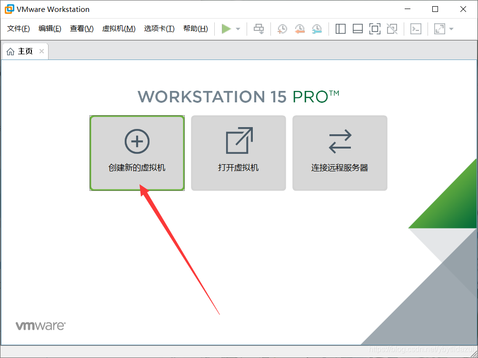The image size is (478, 358).
Task: Click the 打开虚拟机 button
Action: (239, 153)
